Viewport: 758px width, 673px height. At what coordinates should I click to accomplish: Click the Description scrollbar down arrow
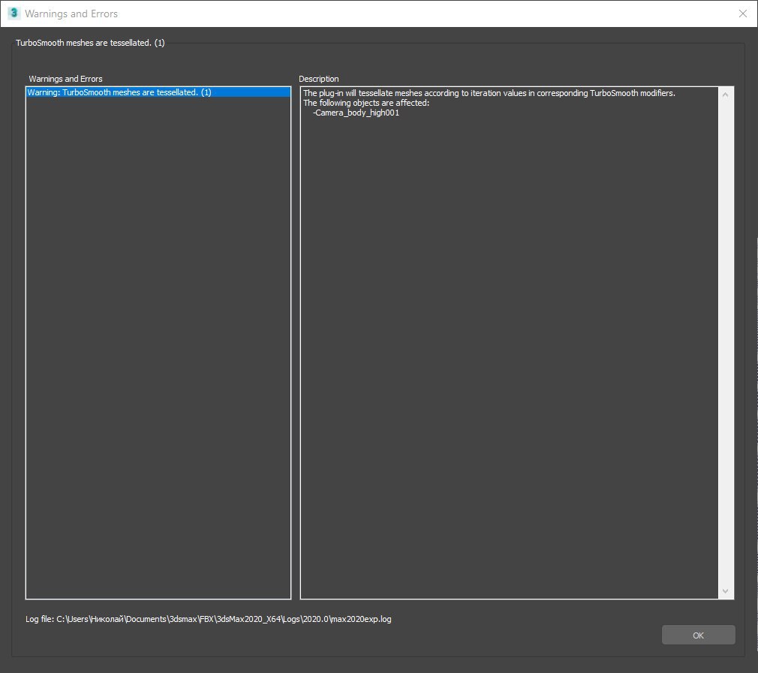coord(725,591)
